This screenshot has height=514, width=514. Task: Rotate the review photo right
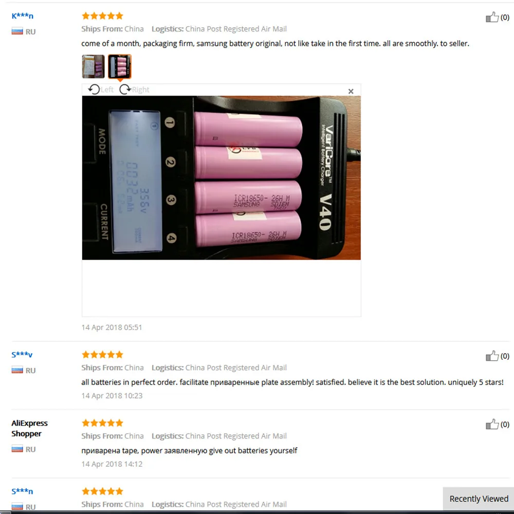134,89
